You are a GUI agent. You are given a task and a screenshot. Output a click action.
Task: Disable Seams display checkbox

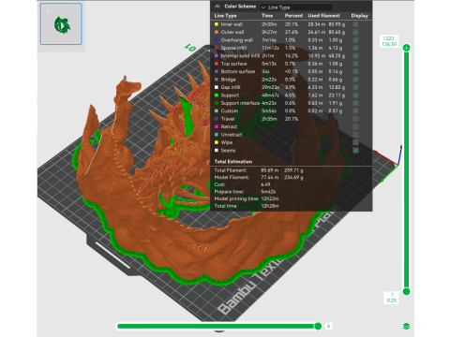[355, 151]
